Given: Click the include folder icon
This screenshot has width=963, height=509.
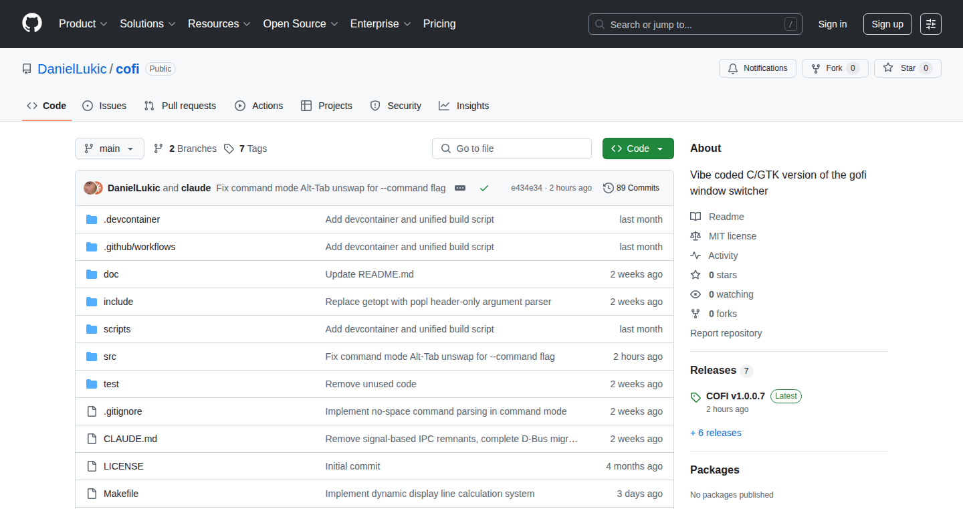Looking at the screenshot, I should [92, 302].
